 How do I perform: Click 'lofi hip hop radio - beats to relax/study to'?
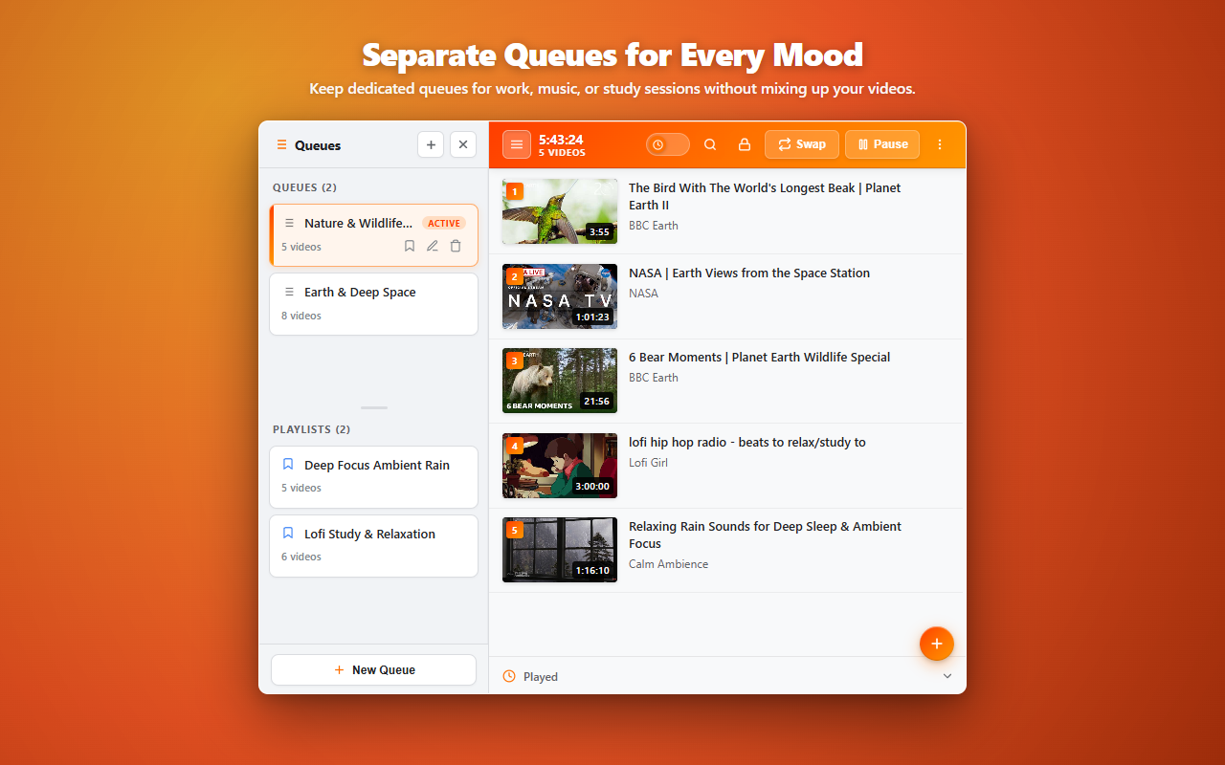point(747,442)
